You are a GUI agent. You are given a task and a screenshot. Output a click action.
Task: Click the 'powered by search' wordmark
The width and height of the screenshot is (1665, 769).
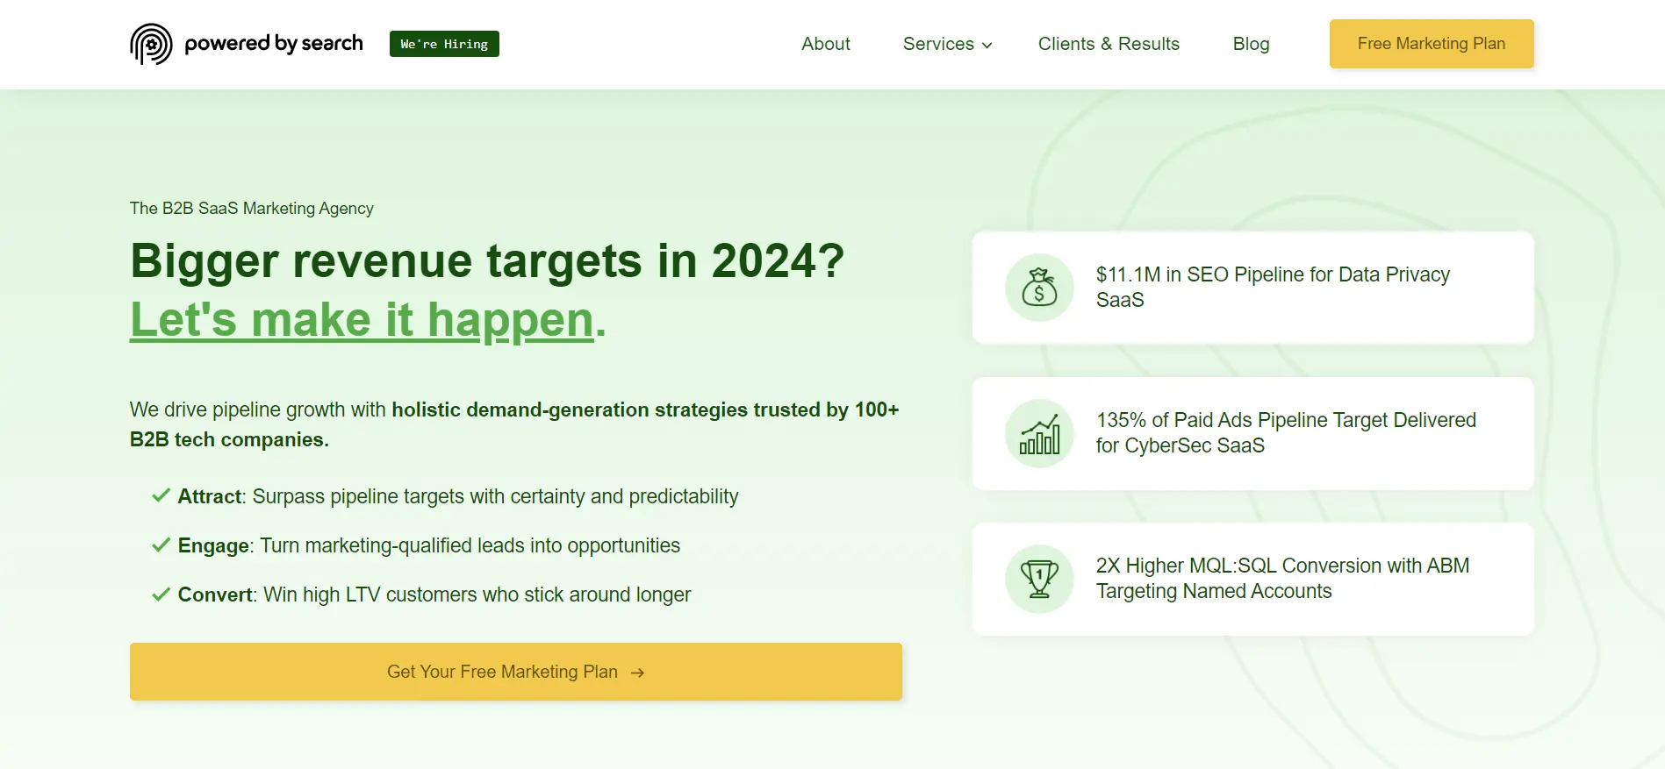click(274, 44)
